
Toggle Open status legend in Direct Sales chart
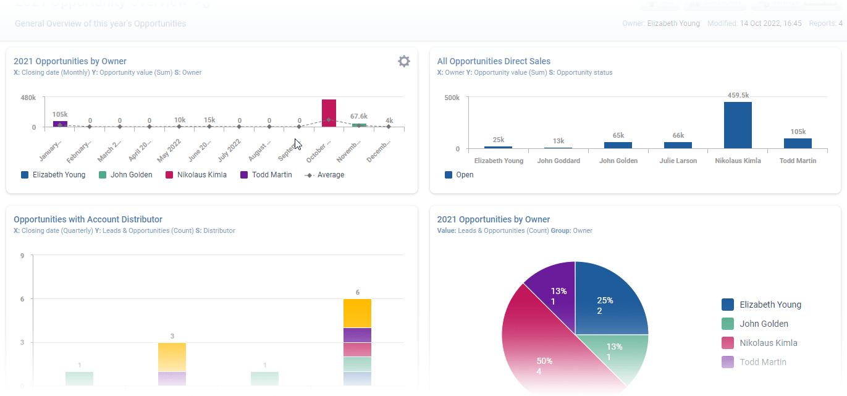coord(458,175)
